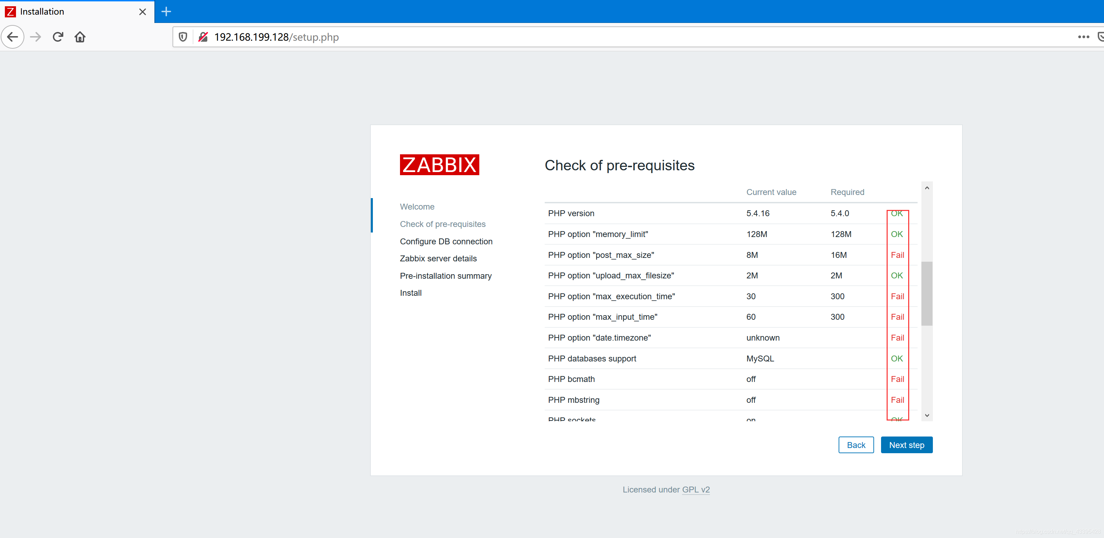The image size is (1104, 538).
Task: Select Check of pre-requisites step
Action: (x=443, y=224)
